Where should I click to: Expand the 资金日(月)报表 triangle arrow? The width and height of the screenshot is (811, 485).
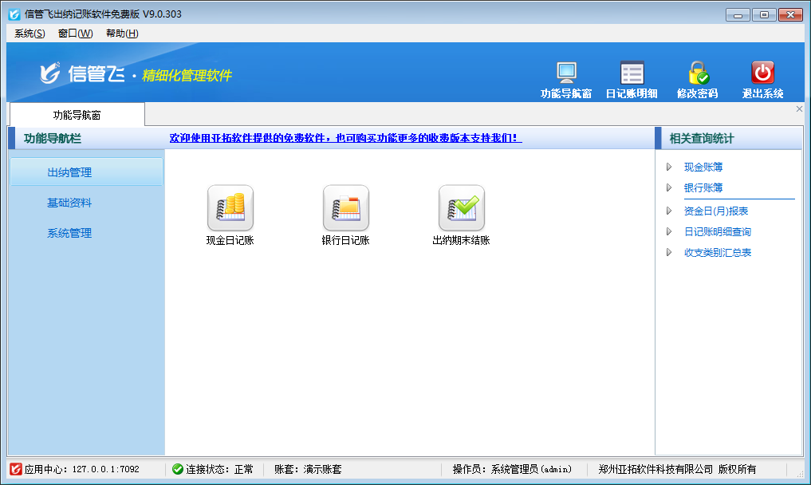click(x=669, y=211)
